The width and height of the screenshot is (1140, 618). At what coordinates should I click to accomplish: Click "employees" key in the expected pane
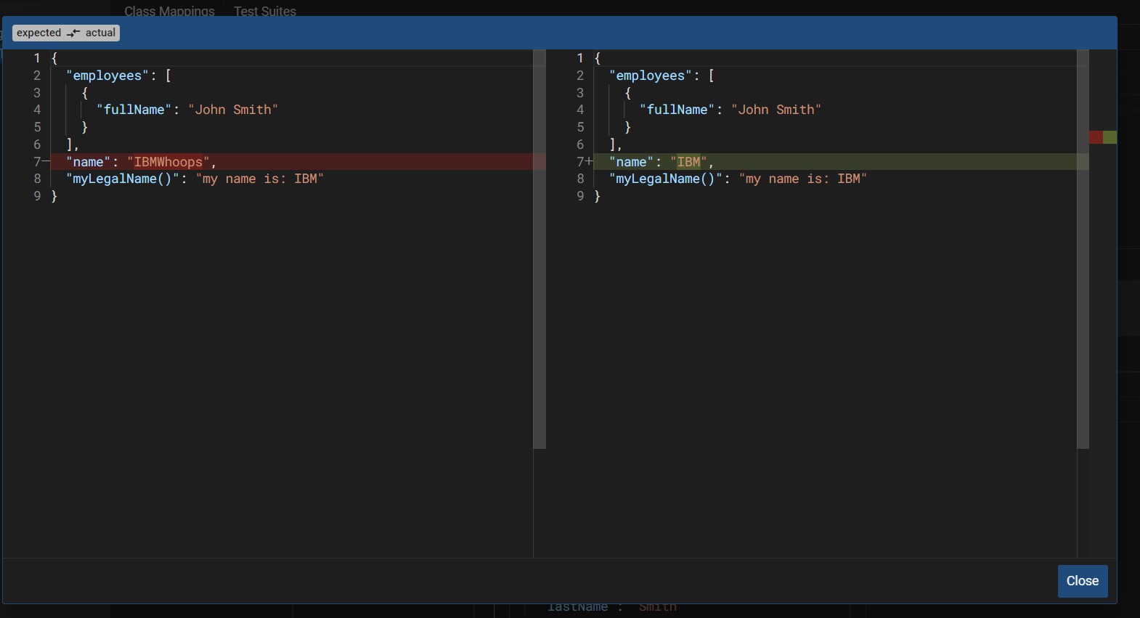tap(107, 76)
